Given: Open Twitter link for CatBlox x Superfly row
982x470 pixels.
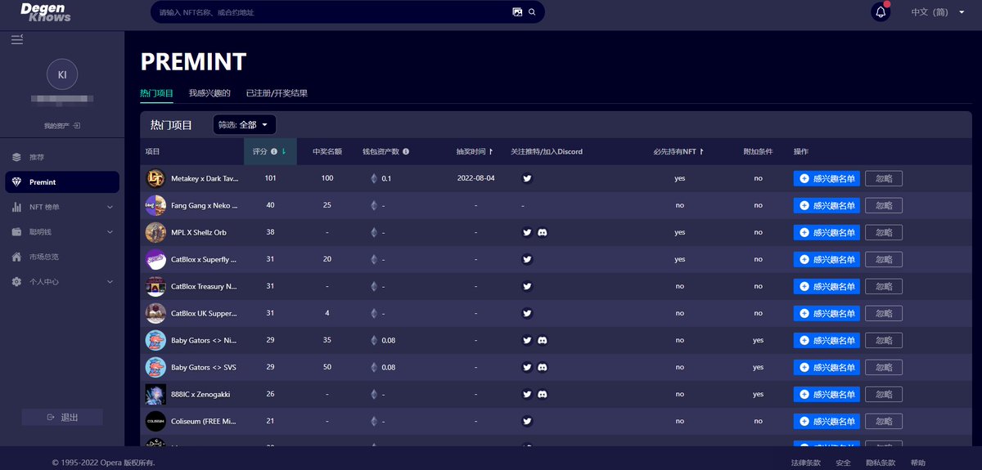Looking at the screenshot, I should point(528,259).
